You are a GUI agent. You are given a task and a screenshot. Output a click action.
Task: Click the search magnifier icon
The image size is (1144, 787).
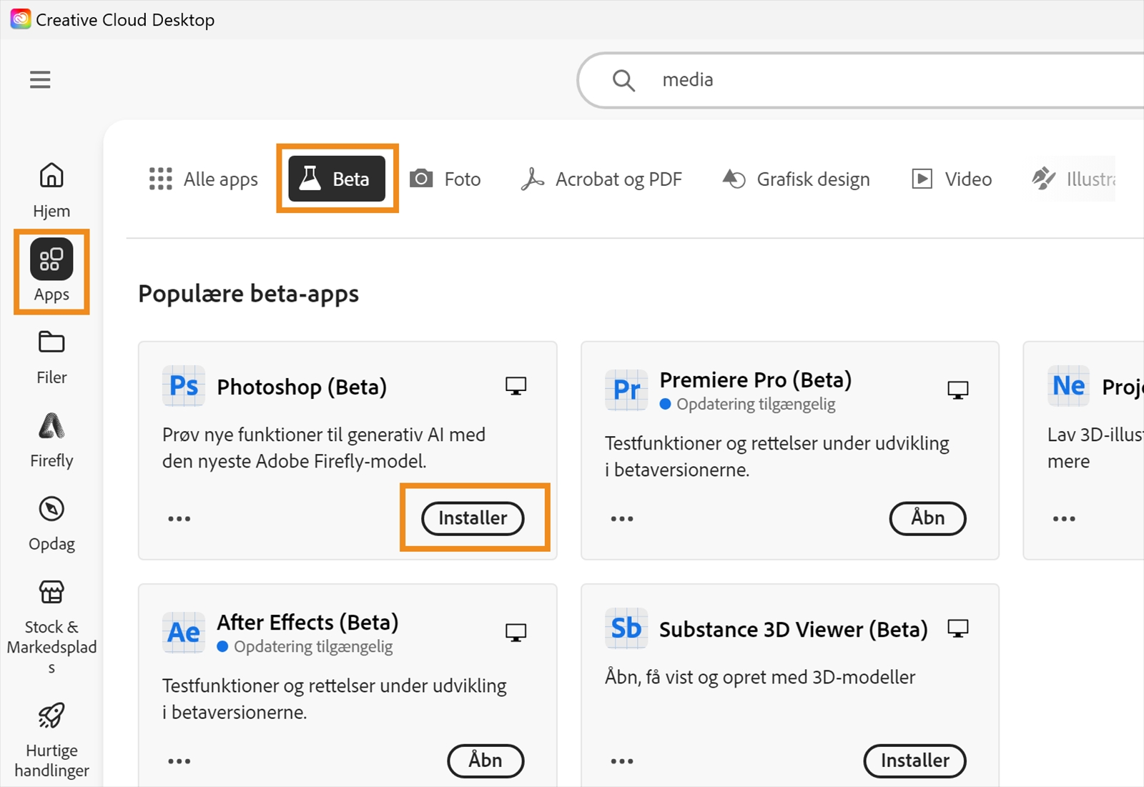623,80
